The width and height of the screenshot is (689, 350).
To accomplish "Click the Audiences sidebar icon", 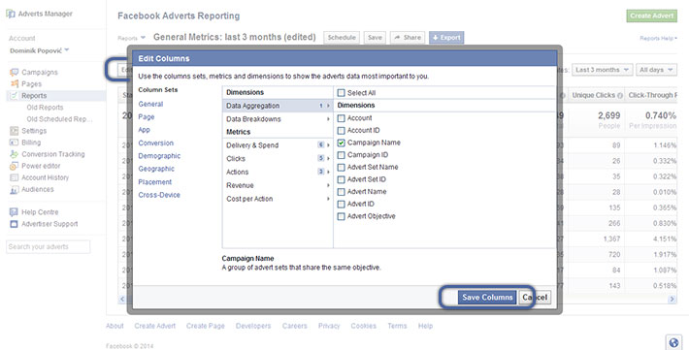I will click(x=14, y=189).
